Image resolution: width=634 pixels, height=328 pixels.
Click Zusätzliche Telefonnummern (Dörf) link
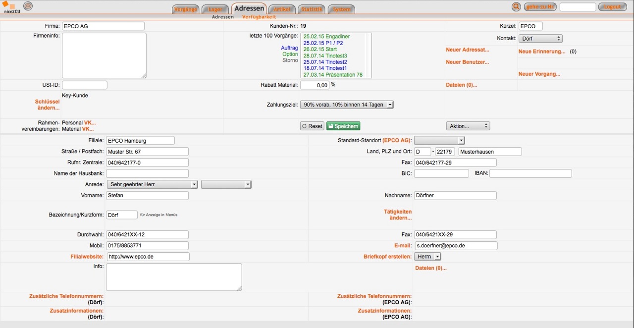[x=66, y=296]
